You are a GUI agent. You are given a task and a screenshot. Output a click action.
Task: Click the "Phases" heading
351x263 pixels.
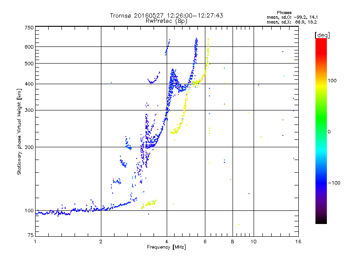click(x=284, y=13)
